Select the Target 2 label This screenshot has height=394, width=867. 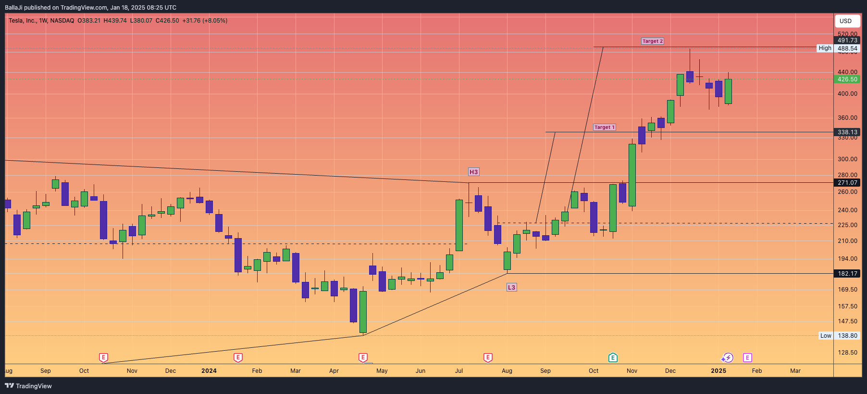coord(653,41)
